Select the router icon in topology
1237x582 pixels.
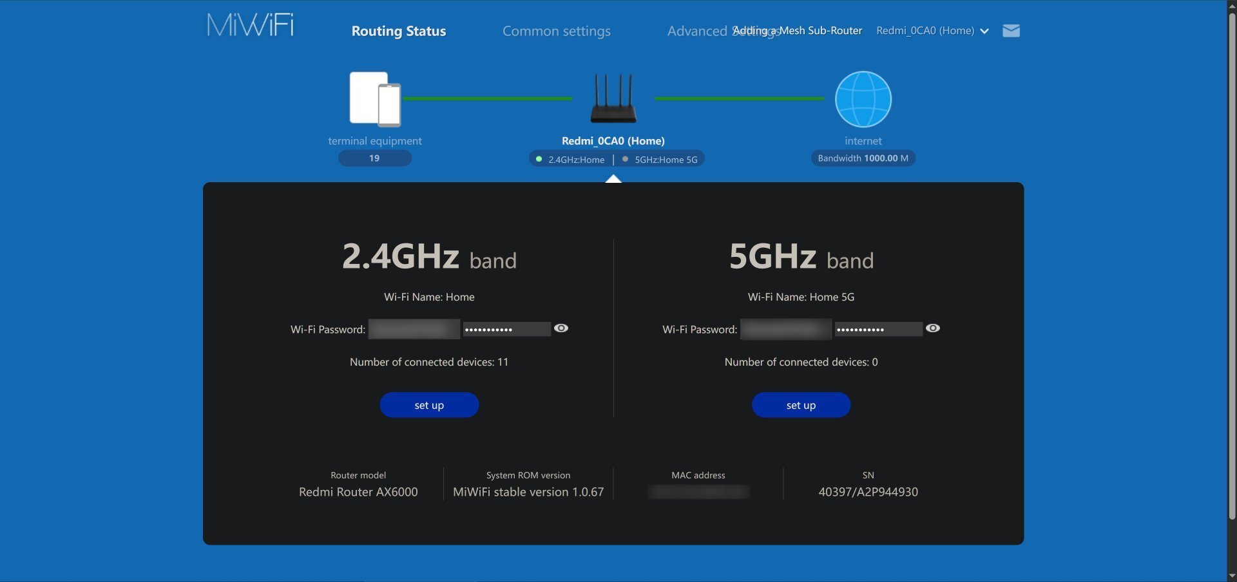point(613,99)
